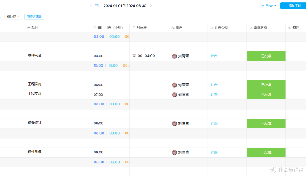Screen dimensions: 306x176
Task: Click the clock icon beside 每日日志（小时）
Action: tap(95, 28)
